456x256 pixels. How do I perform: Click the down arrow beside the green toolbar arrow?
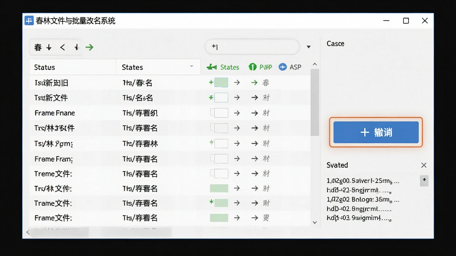[x=77, y=47]
